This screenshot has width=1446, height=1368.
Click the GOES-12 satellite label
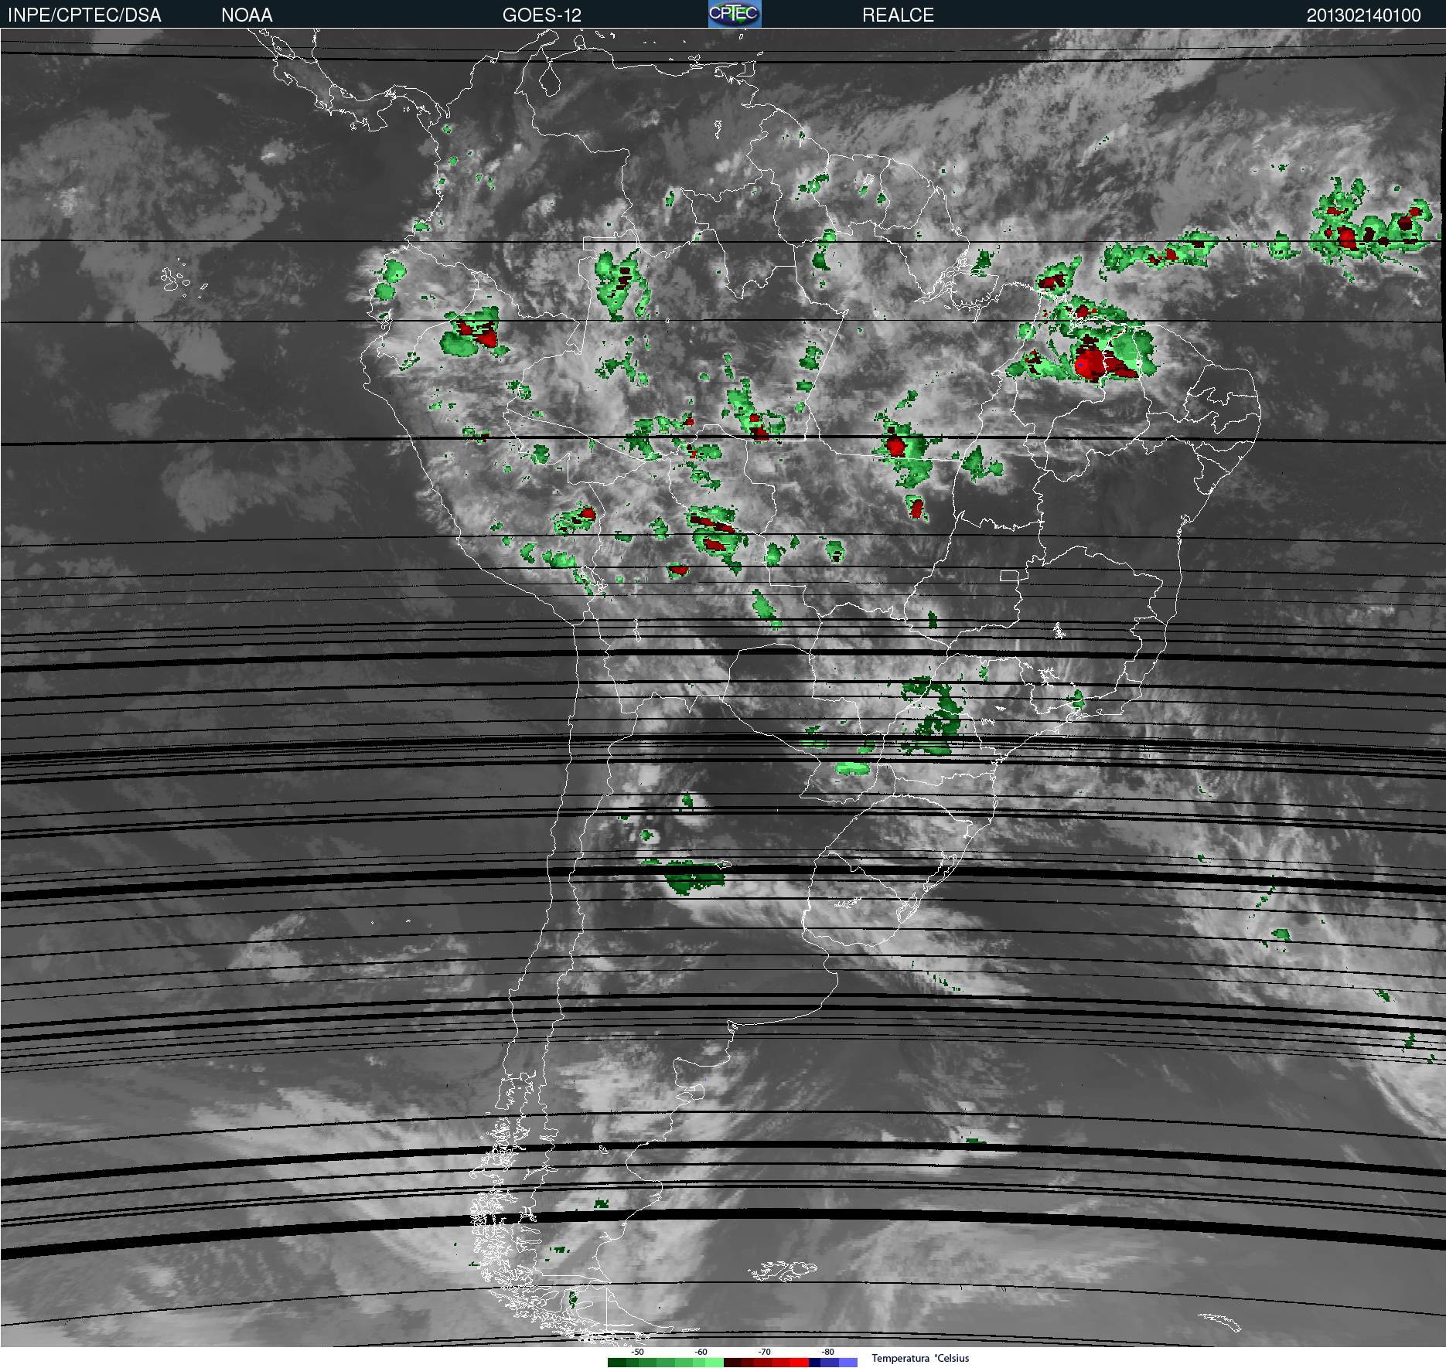(x=541, y=15)
